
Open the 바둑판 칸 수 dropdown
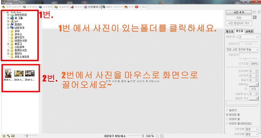point(249,37)
